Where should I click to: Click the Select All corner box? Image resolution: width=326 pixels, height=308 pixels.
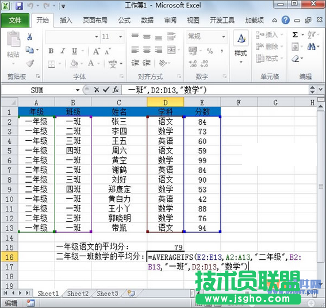point(10,102)
